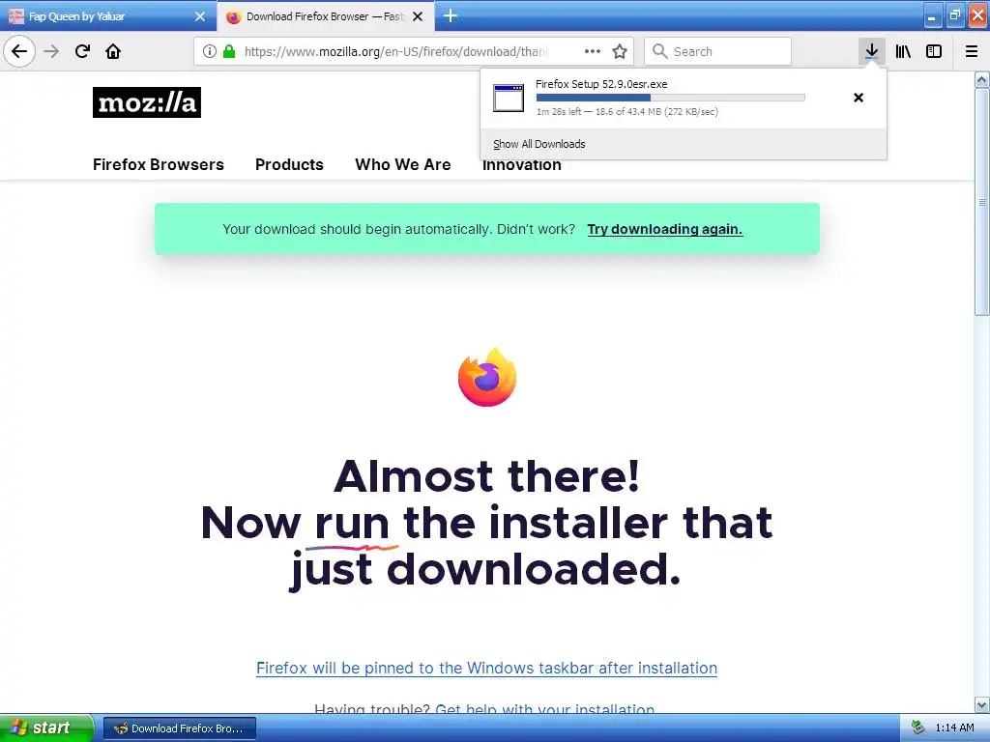Open the Products navigation menu
990x742 pixels.
pos(289,164)
